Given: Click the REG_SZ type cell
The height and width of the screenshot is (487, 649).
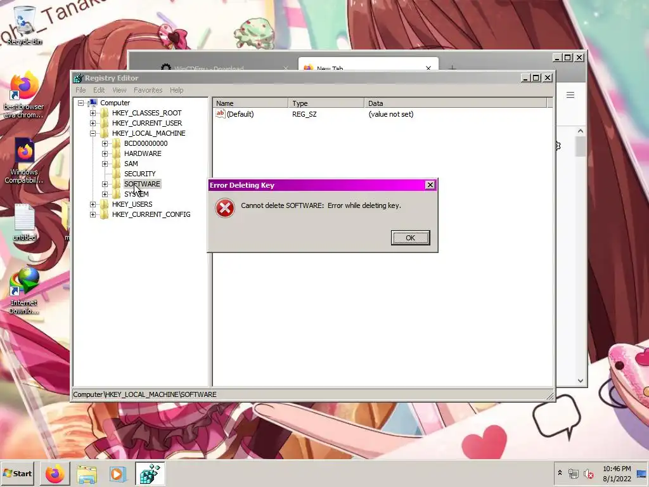Looking at the screenshot, I should click(x=304, y=114).
